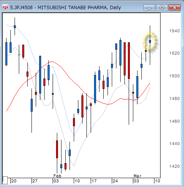Close the S.JP.J4508 chart window
The image size is (184, 187).
point(174,7)
